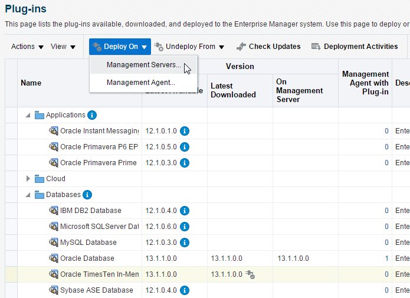Image resolution: width=410 pixels, height=298 pixels.
Task: Select the Oracle Database row name
Action: 87,258
